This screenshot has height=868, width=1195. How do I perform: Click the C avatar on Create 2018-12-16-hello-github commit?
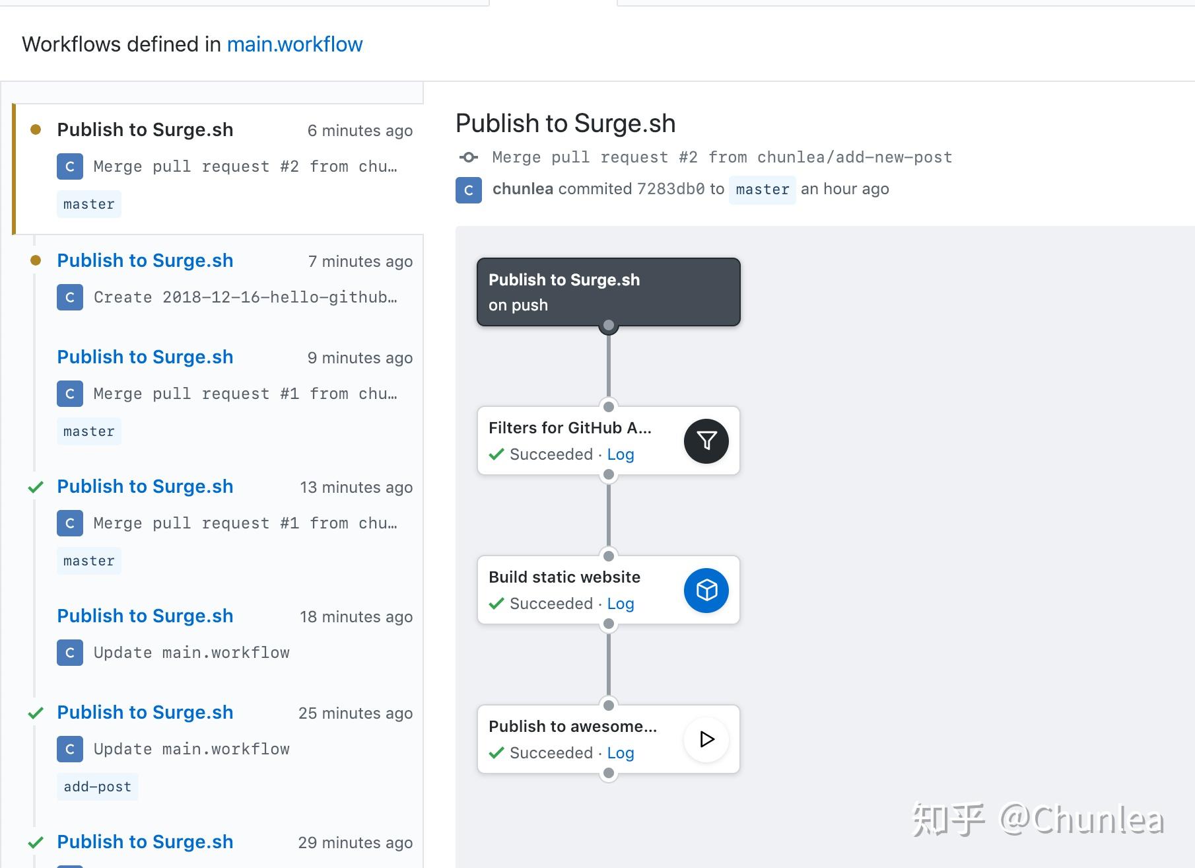point(69,297)
